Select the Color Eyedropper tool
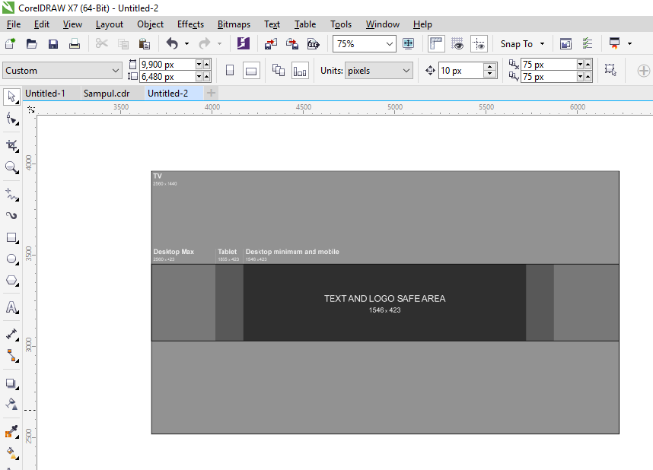This screenshot has height=470, width=653. [x=11, y=432]
